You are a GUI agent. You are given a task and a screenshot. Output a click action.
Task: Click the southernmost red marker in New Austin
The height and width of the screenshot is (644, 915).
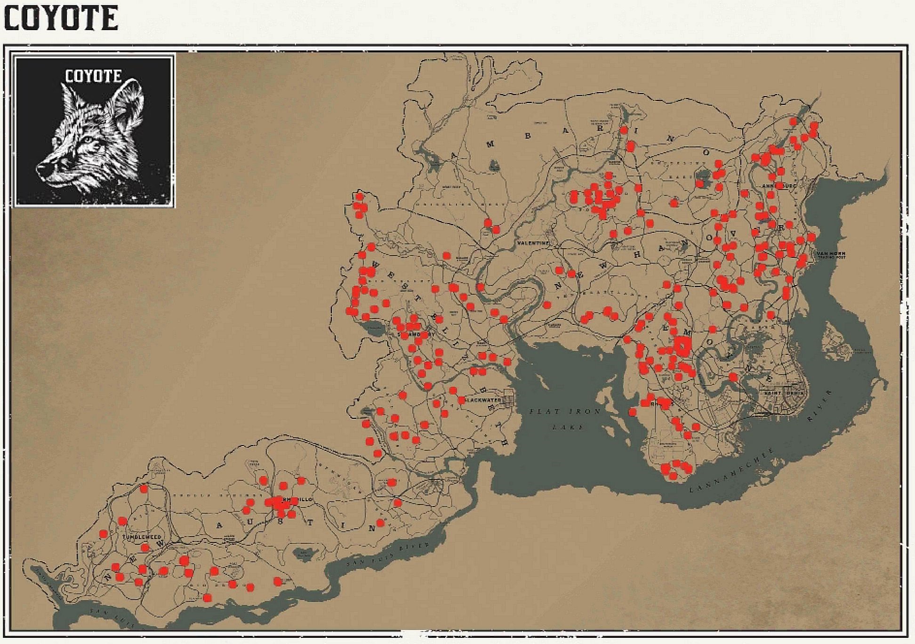[x=207, y=598]
